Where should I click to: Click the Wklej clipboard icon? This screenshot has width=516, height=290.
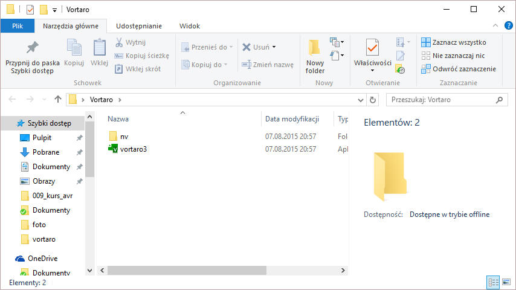(x=99, y=48)
